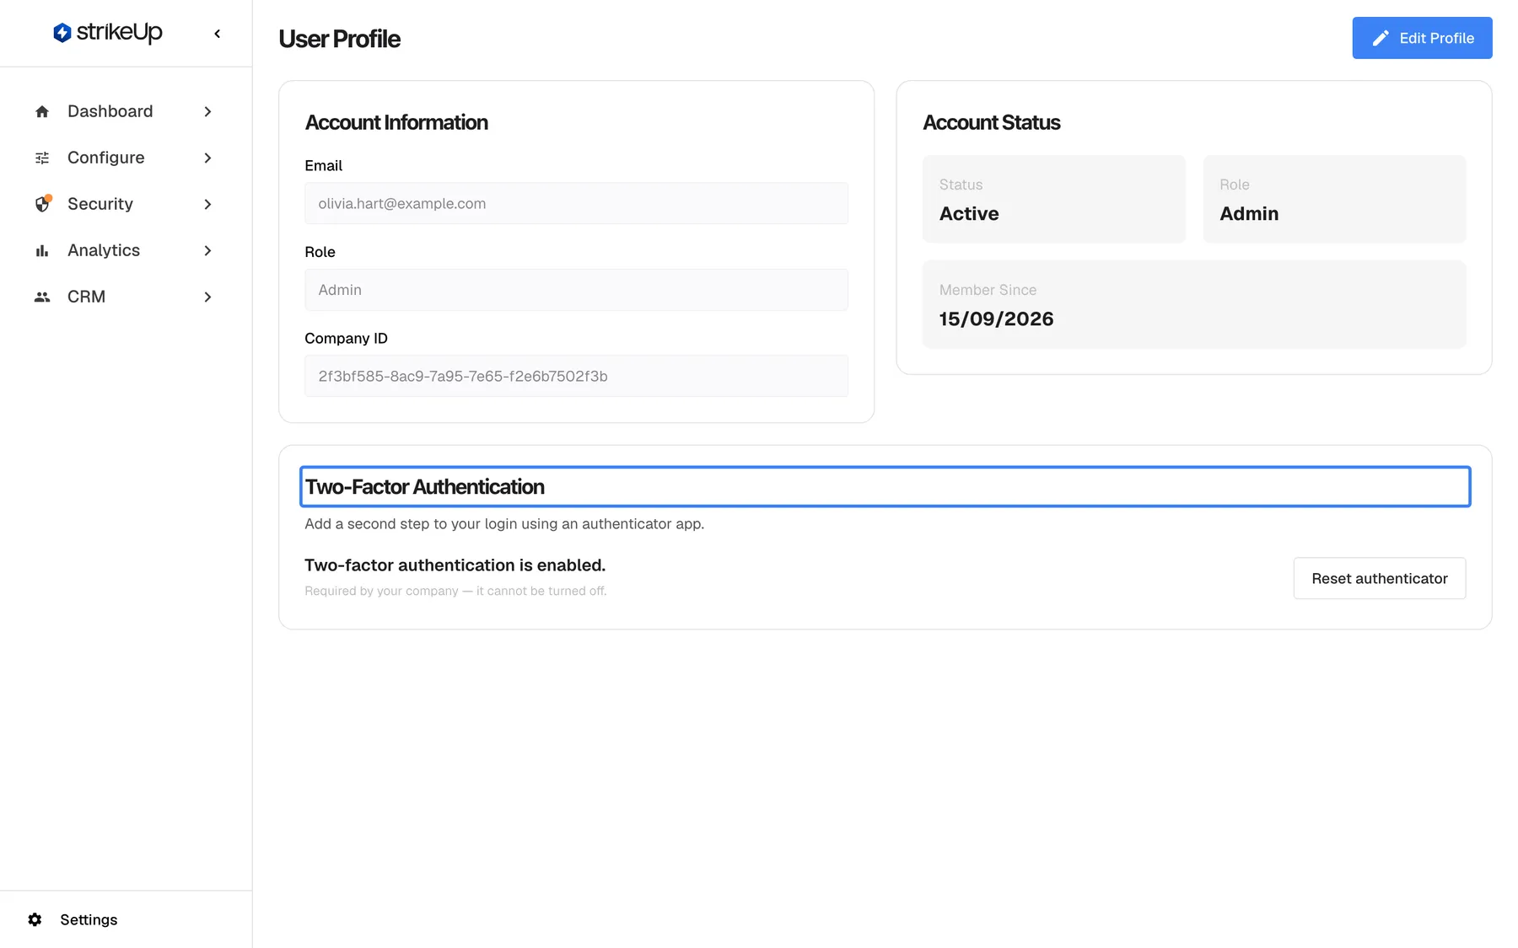This screenshot has height=948, width=1518.
Task: Click the 'User Profile' page title
Action: (339, 39)
